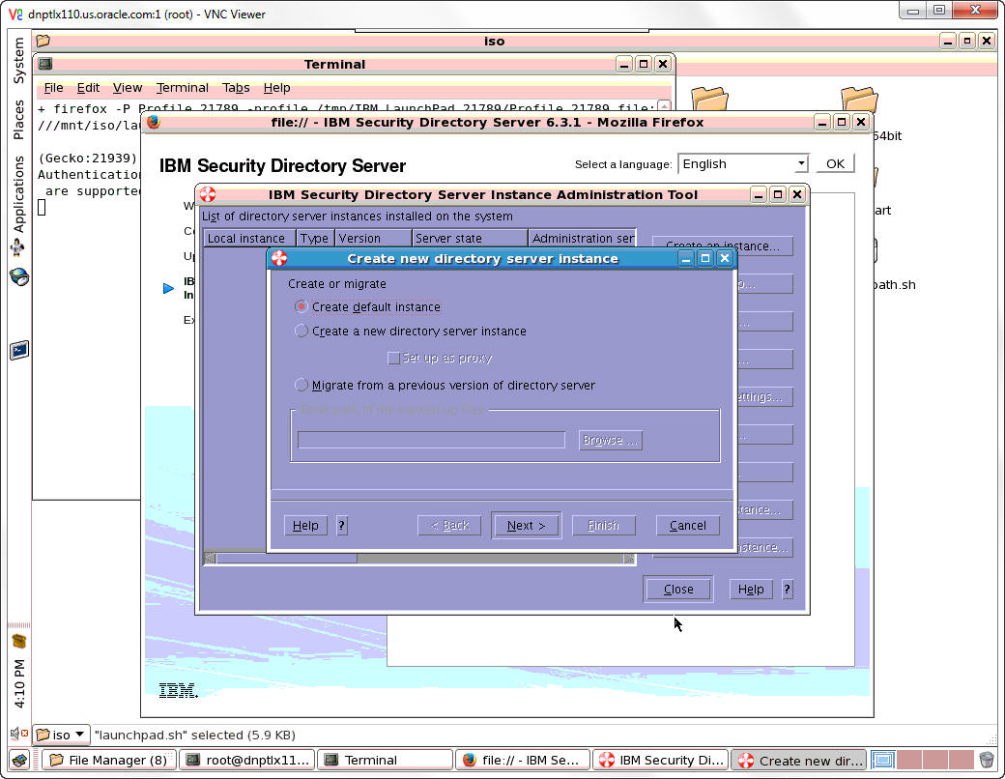Click the Type column header
The image size is (1005, 779).
tap(315, 238)
